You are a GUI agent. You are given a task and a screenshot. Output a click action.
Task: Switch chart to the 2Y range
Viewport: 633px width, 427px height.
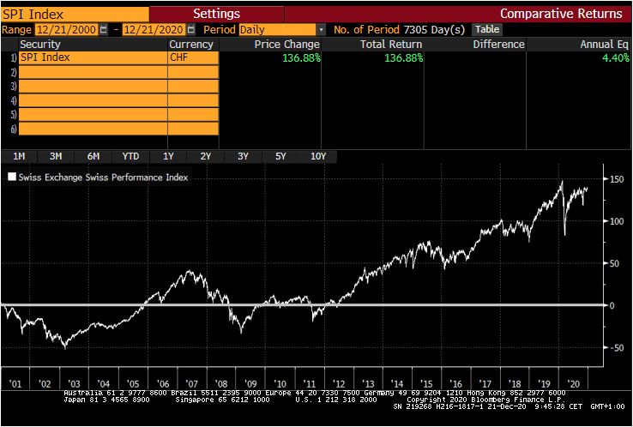[206, 157]
